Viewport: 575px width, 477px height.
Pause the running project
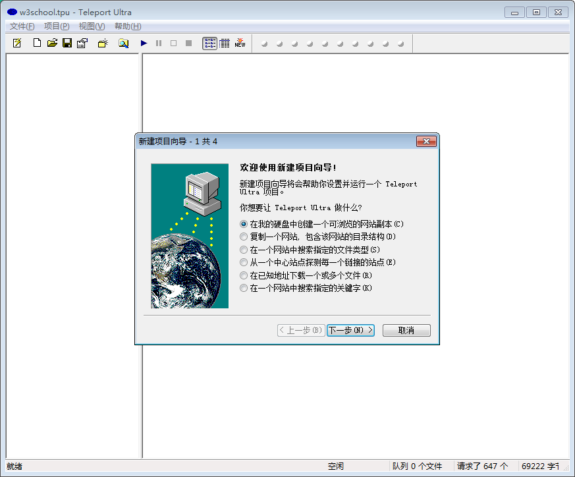click(159, 43)
